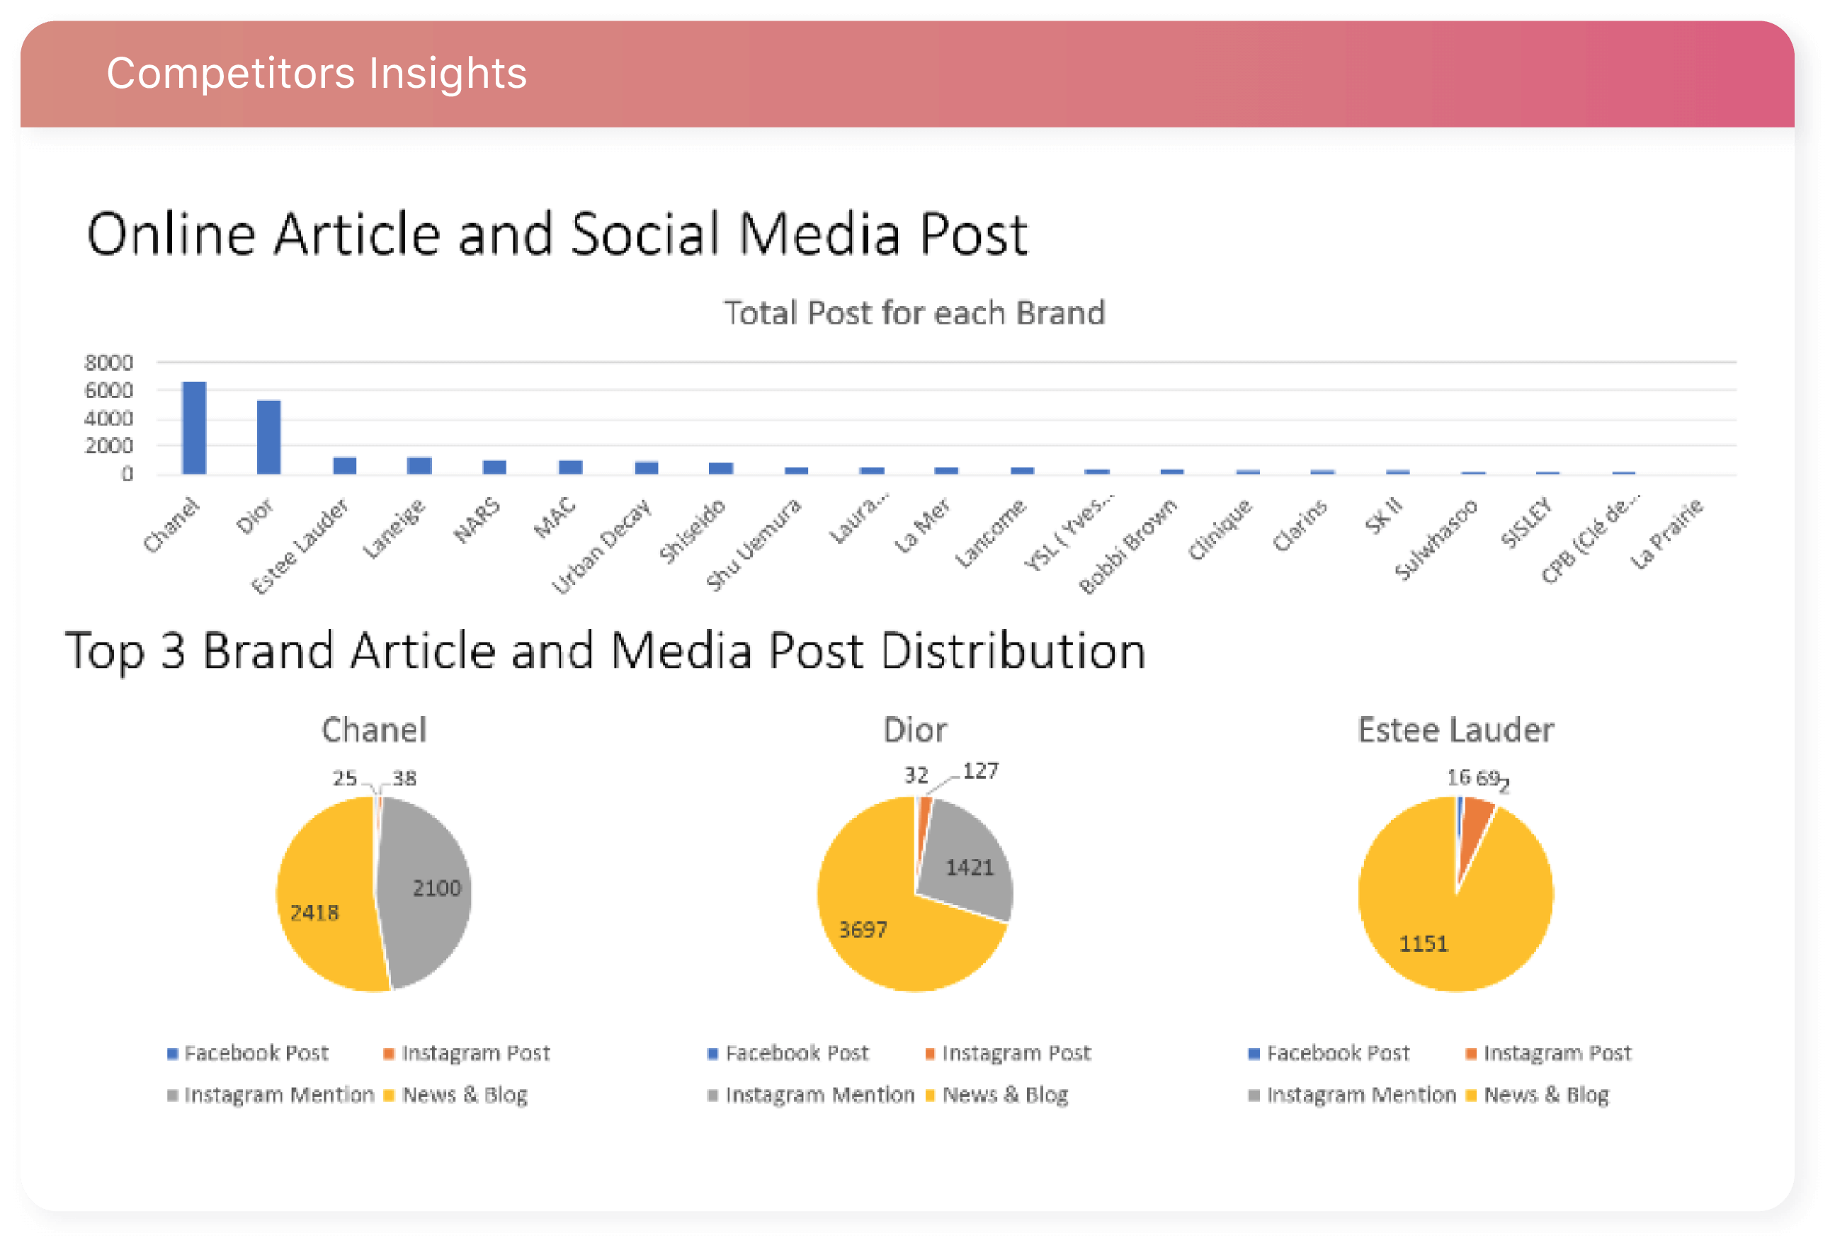Click the Shiseido bar in the bar chart

[721, 469]
